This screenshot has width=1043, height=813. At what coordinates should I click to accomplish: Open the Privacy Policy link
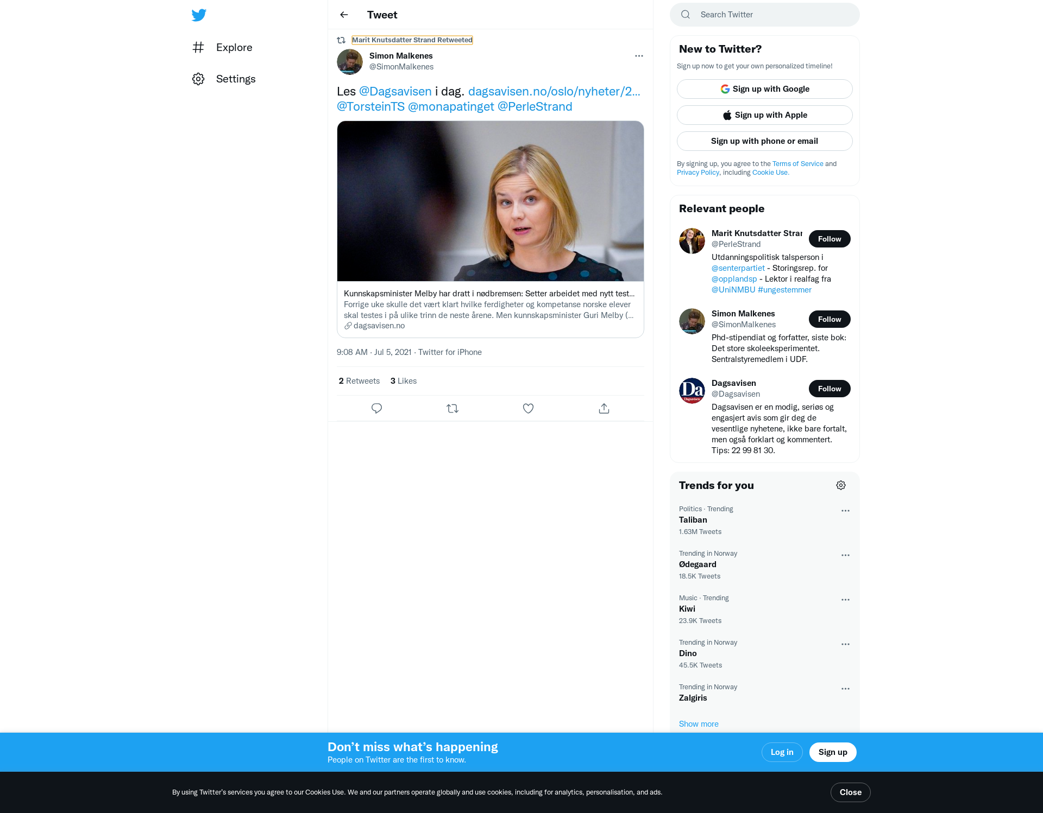pos(698,173)
